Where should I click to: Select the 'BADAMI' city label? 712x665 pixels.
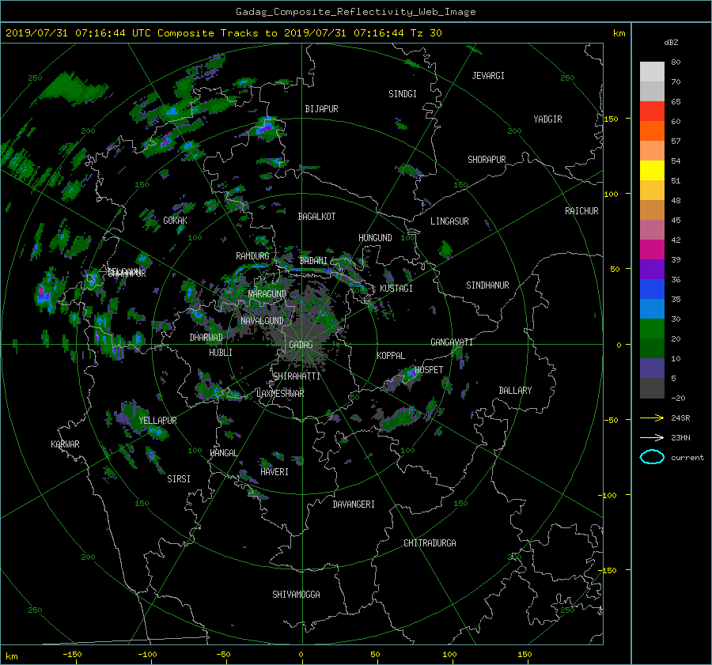tap(313, 261)
